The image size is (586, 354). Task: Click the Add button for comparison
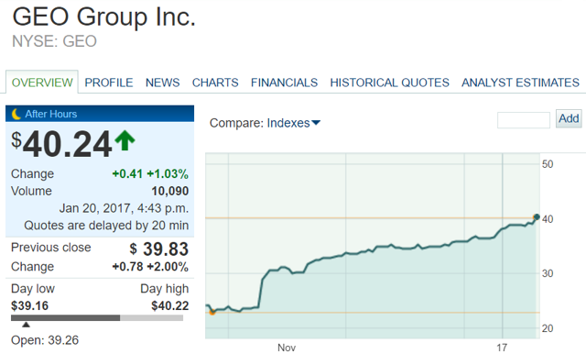pyautogui.click(x=569, y=118)
